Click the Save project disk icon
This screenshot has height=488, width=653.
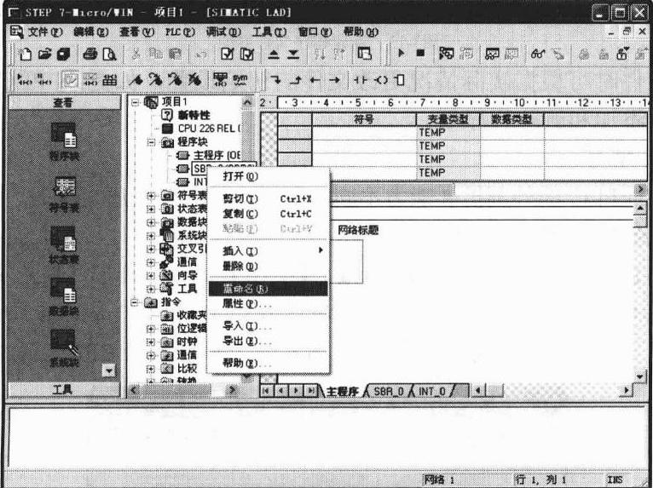(x=63, y=55)
